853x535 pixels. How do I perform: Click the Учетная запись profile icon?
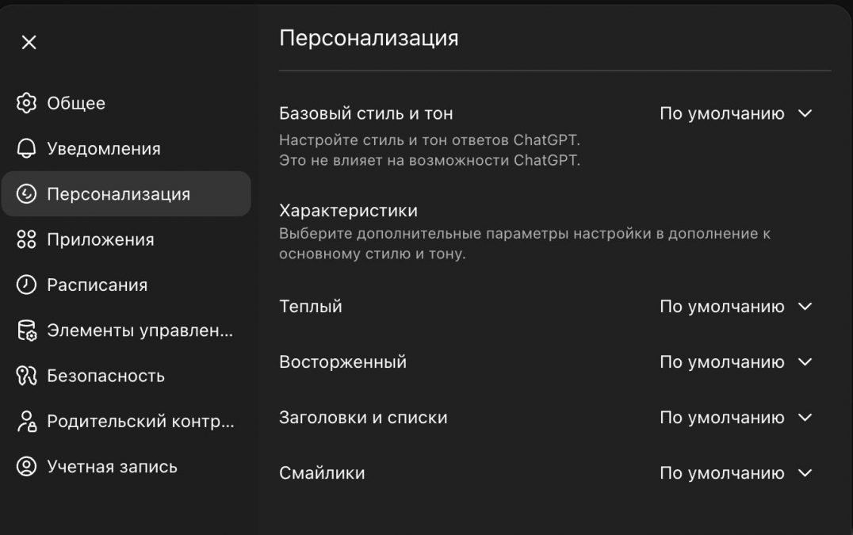point(27,467)
